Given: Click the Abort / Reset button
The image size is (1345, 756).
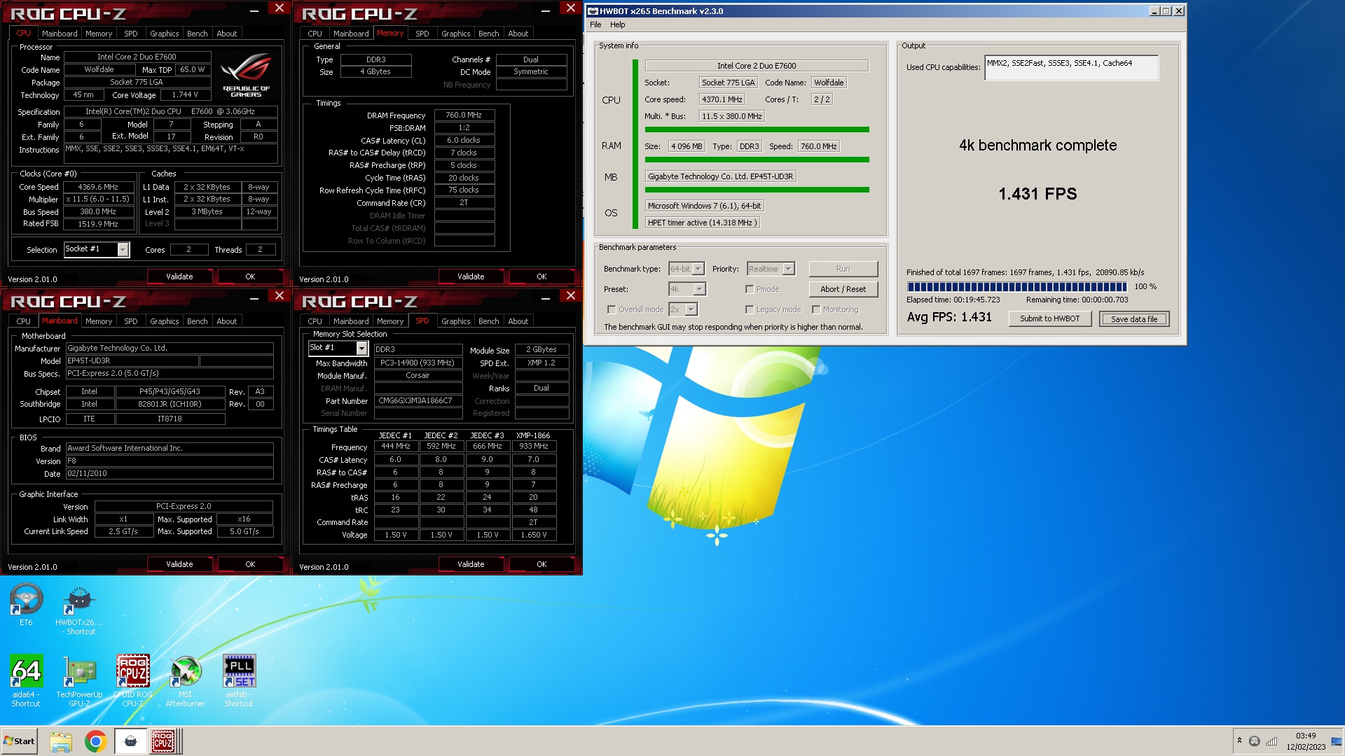Looking at the screenshot, I should (843, 289).
